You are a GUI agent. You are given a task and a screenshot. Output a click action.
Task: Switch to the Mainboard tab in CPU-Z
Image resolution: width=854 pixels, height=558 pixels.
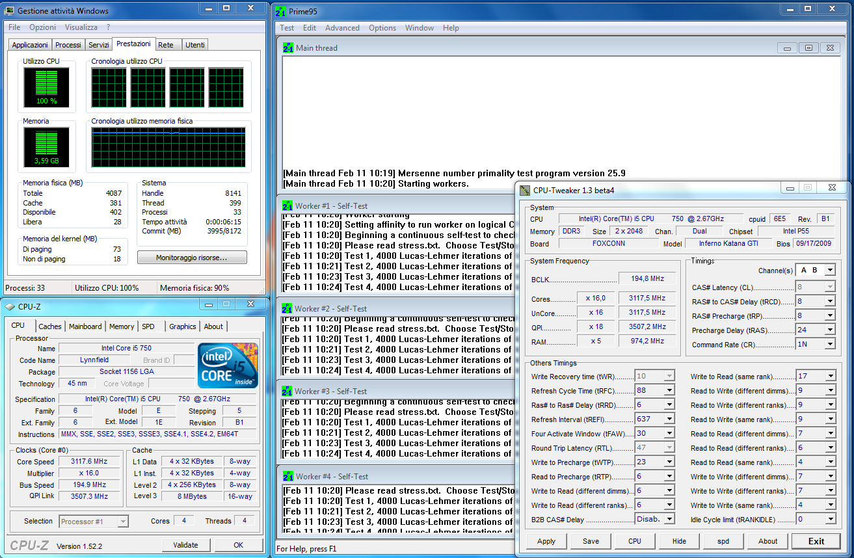(85, 326)
